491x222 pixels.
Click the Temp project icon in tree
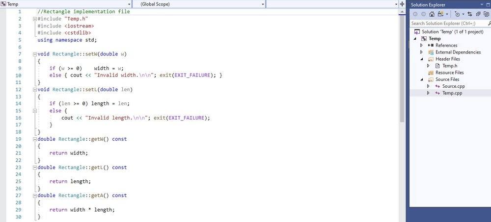(x=424, y=39)
